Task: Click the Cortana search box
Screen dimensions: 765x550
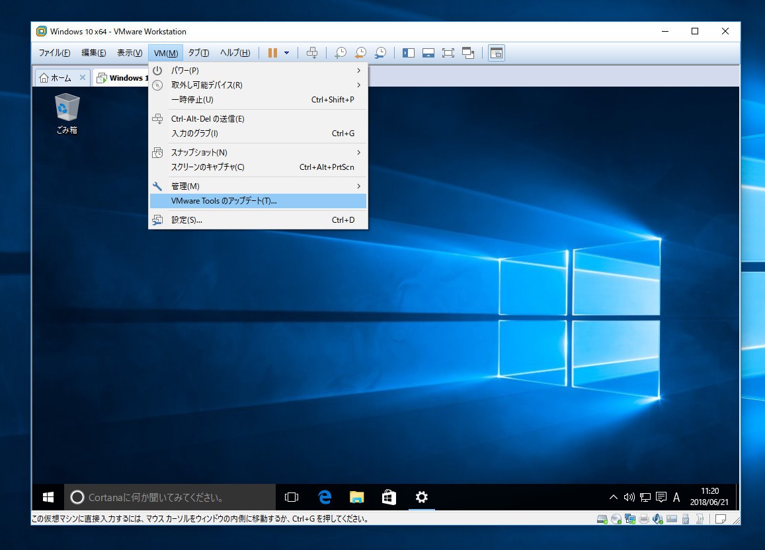Action: (x=170, y=497)
